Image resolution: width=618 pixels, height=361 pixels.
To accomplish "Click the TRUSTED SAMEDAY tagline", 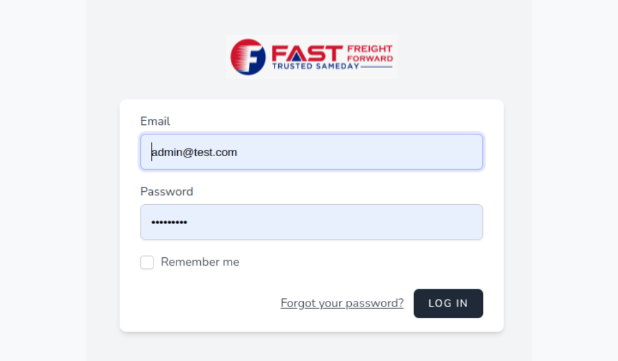I will [x=315, y=67].
